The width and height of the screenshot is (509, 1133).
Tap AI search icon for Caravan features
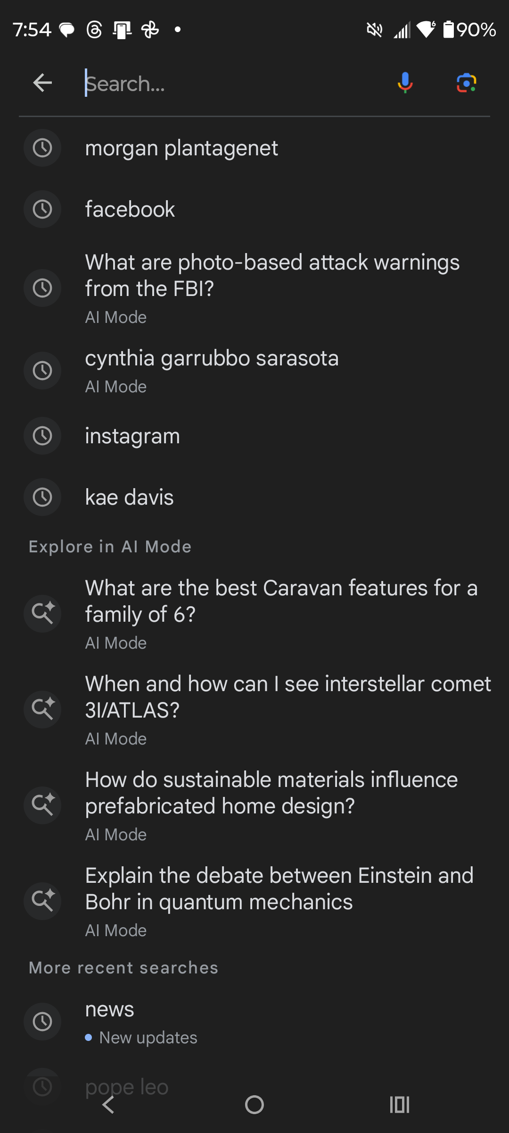pos(42,613)
